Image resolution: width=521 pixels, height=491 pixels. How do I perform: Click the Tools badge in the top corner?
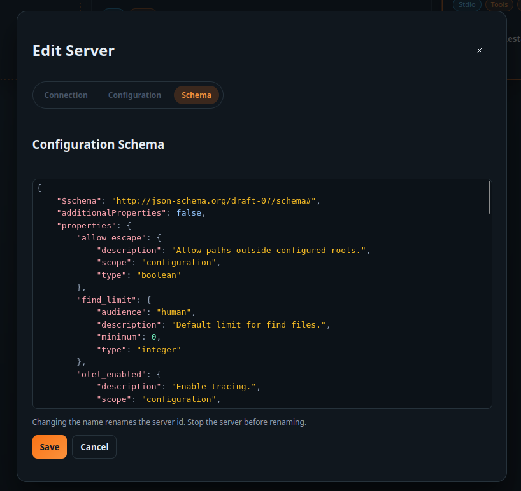[499, 5]
